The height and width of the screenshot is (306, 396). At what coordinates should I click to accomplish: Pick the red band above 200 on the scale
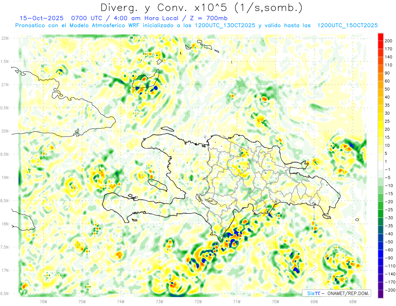pyautogui.click(x=380, y=37)
